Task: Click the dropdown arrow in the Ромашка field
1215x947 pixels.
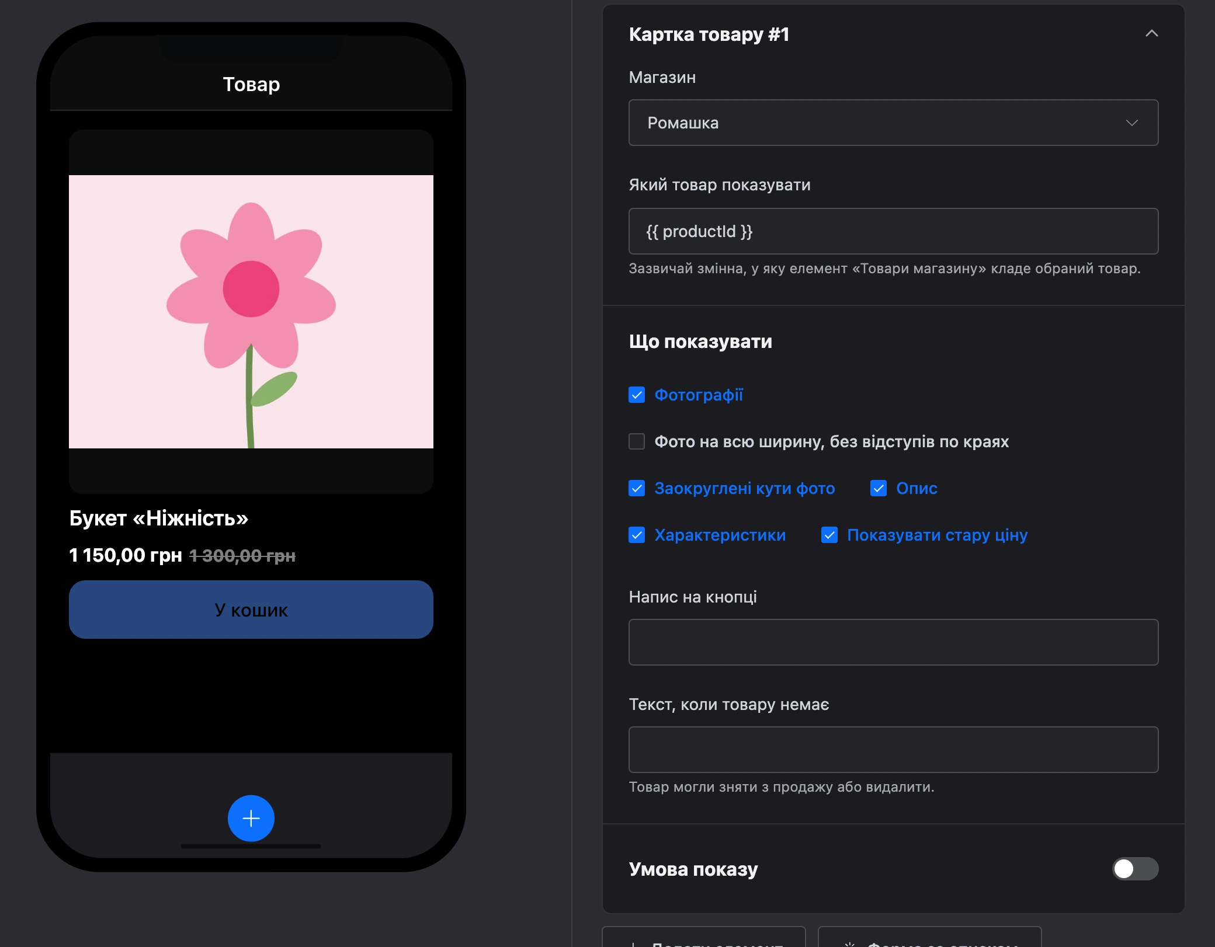Action: point(1131,123)
